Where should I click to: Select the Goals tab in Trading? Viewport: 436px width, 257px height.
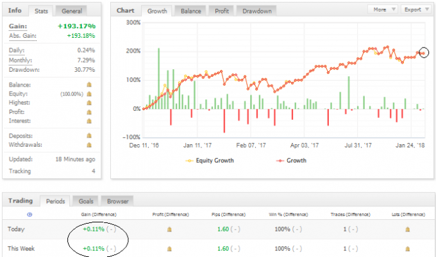click(86, 201)
